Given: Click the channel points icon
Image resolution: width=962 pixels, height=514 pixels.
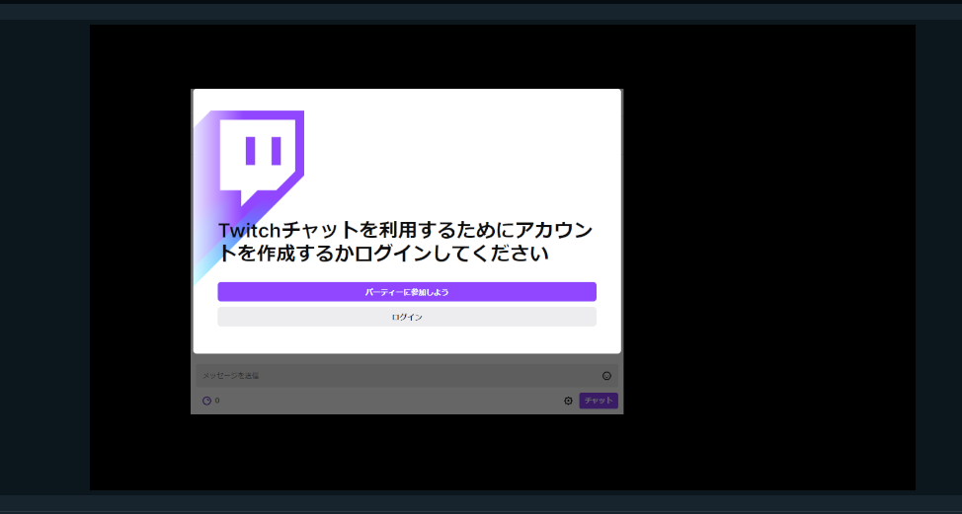Looking at the screenshot, I should coord(206,401).
